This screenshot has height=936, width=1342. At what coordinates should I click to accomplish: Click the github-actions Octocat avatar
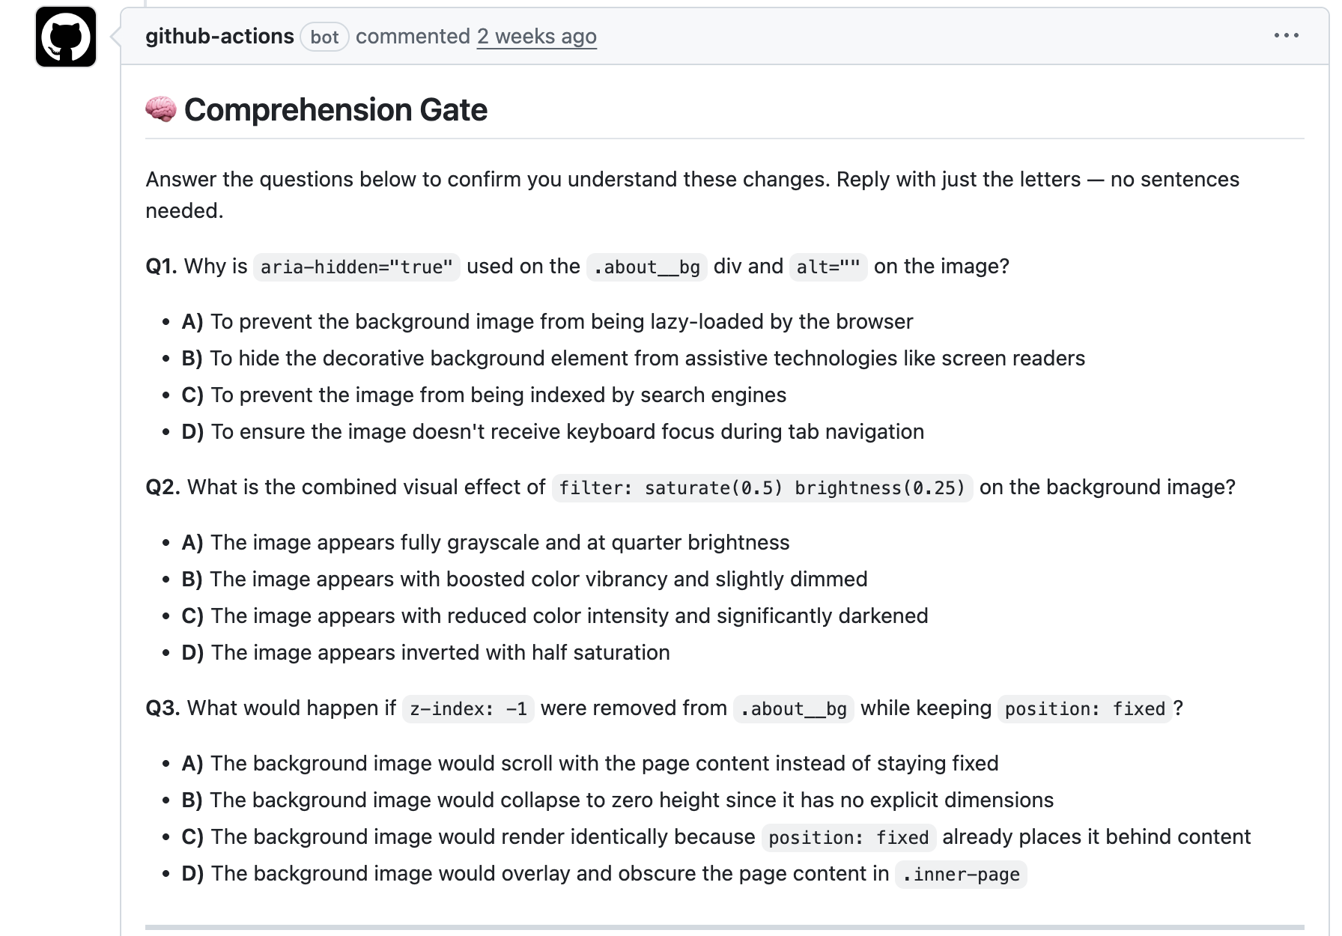(x=65, y=36)
